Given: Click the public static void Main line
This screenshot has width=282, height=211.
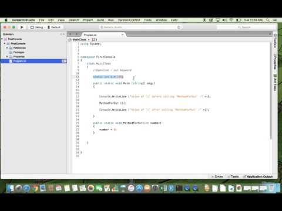Looking at the screenshot, I should pos(124,83).
